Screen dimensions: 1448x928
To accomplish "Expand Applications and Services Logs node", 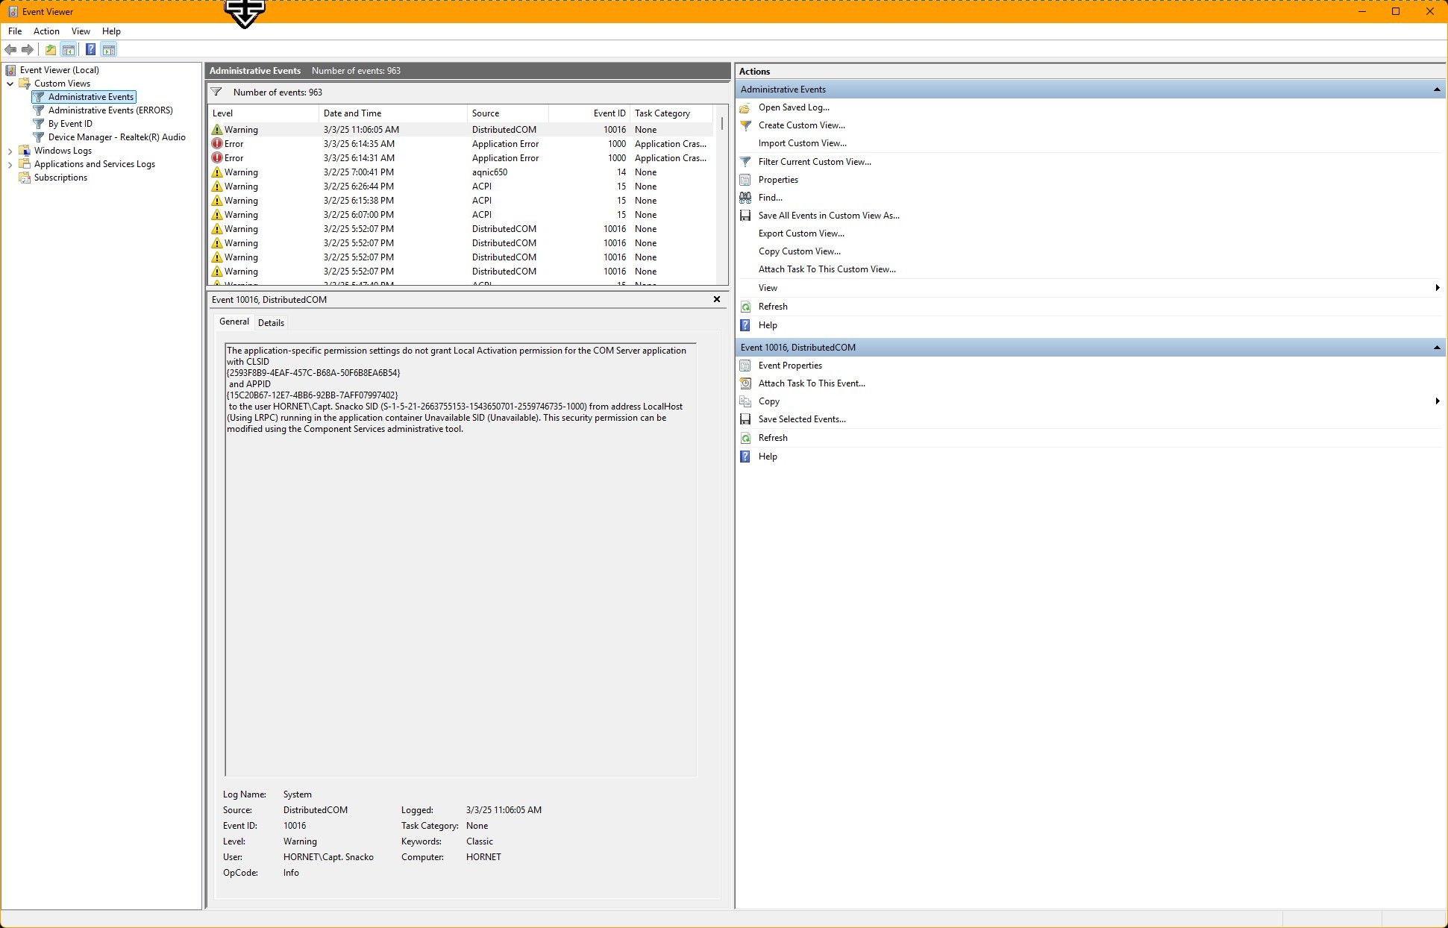I will click(x=10, y=164).
